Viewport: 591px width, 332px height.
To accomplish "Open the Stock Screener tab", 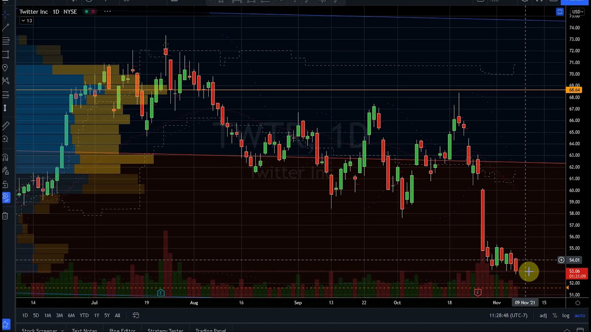I will coord(39,330).
